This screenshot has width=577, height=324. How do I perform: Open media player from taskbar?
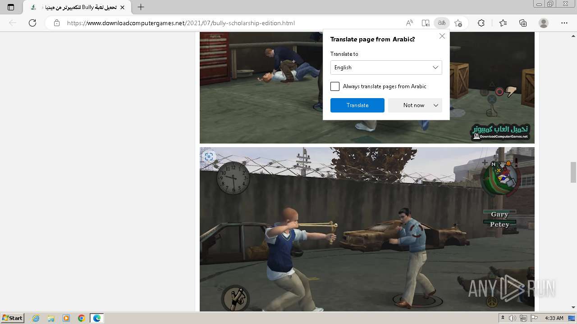(66, 318)
